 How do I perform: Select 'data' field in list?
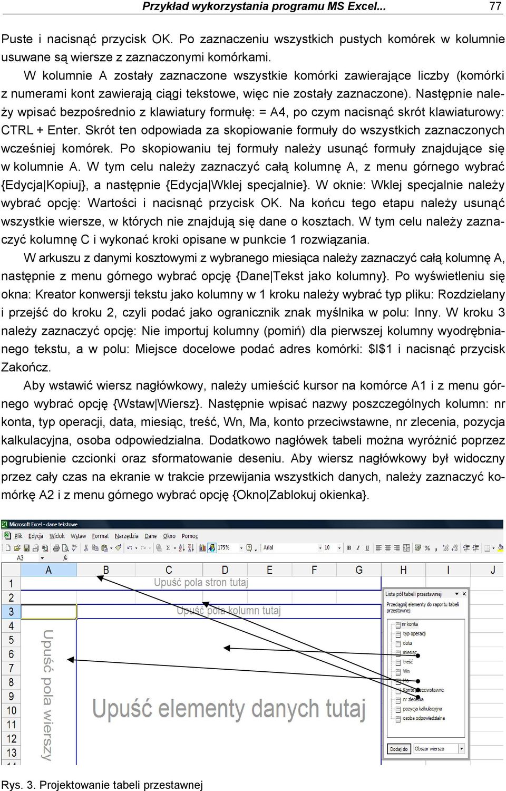(407, 643)
